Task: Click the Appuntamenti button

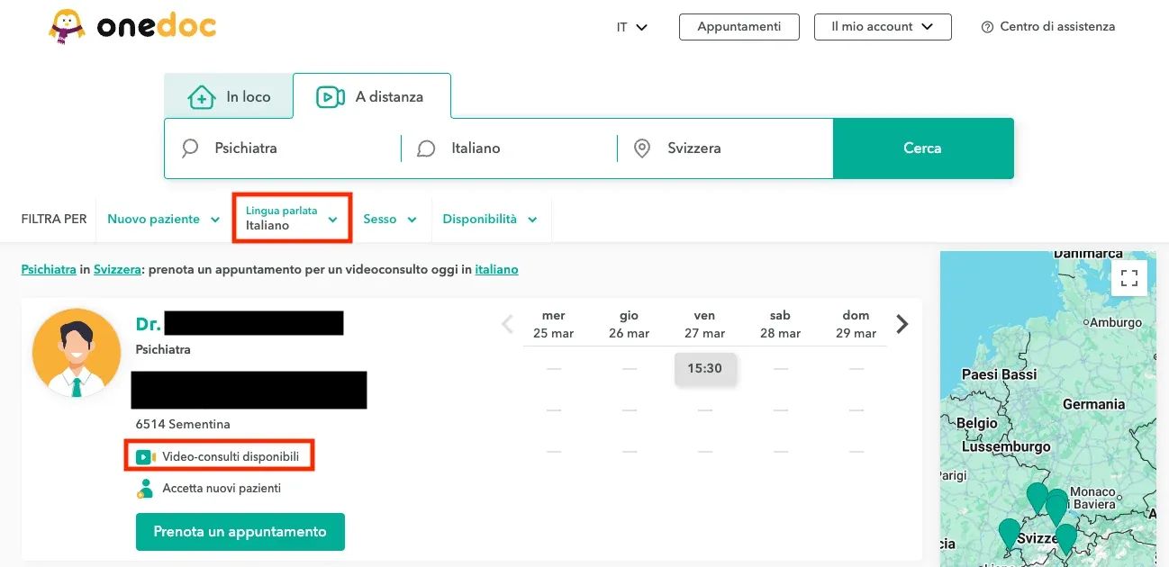Action: (739, 27)
